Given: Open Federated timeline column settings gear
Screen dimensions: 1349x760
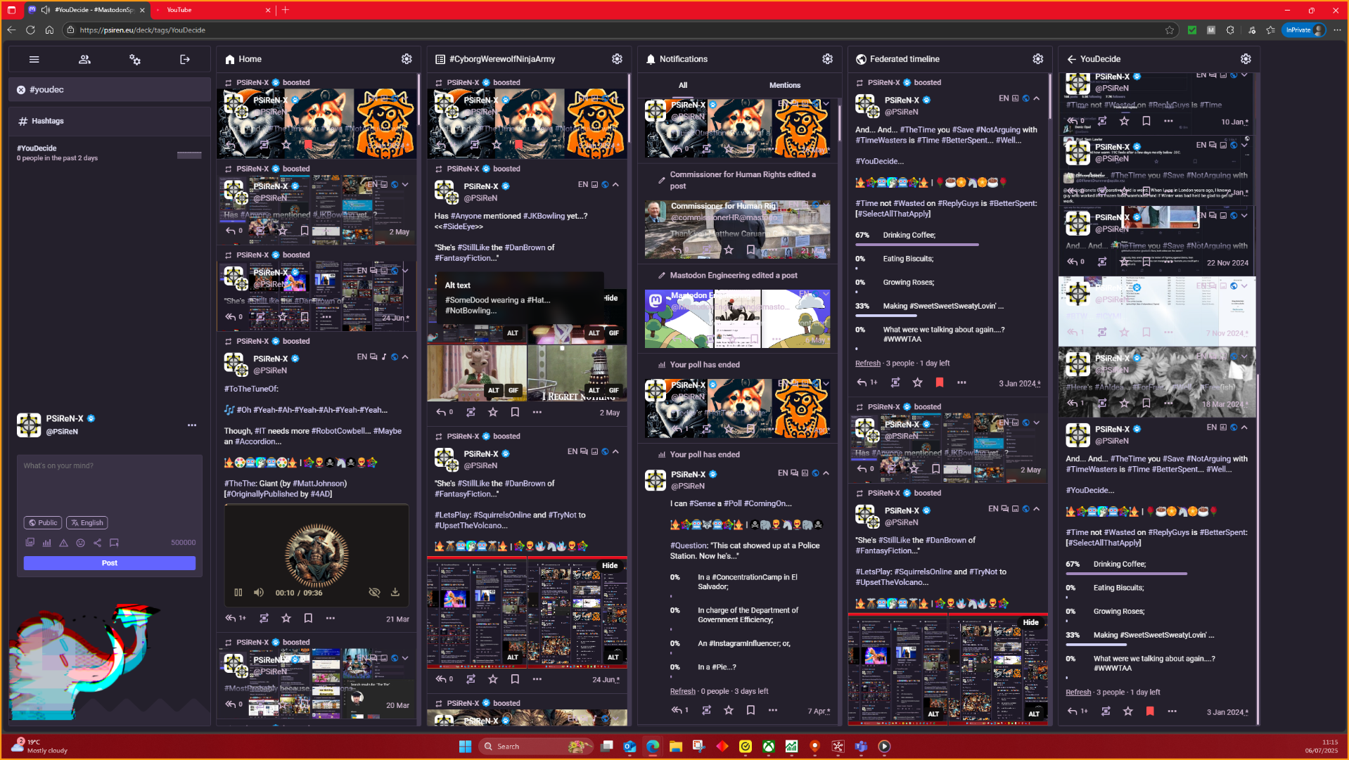Looking at the screenshot, I should click(x=1037, y=59).
